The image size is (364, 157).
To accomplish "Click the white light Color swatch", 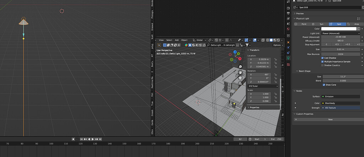I will (x=339, y=29).
